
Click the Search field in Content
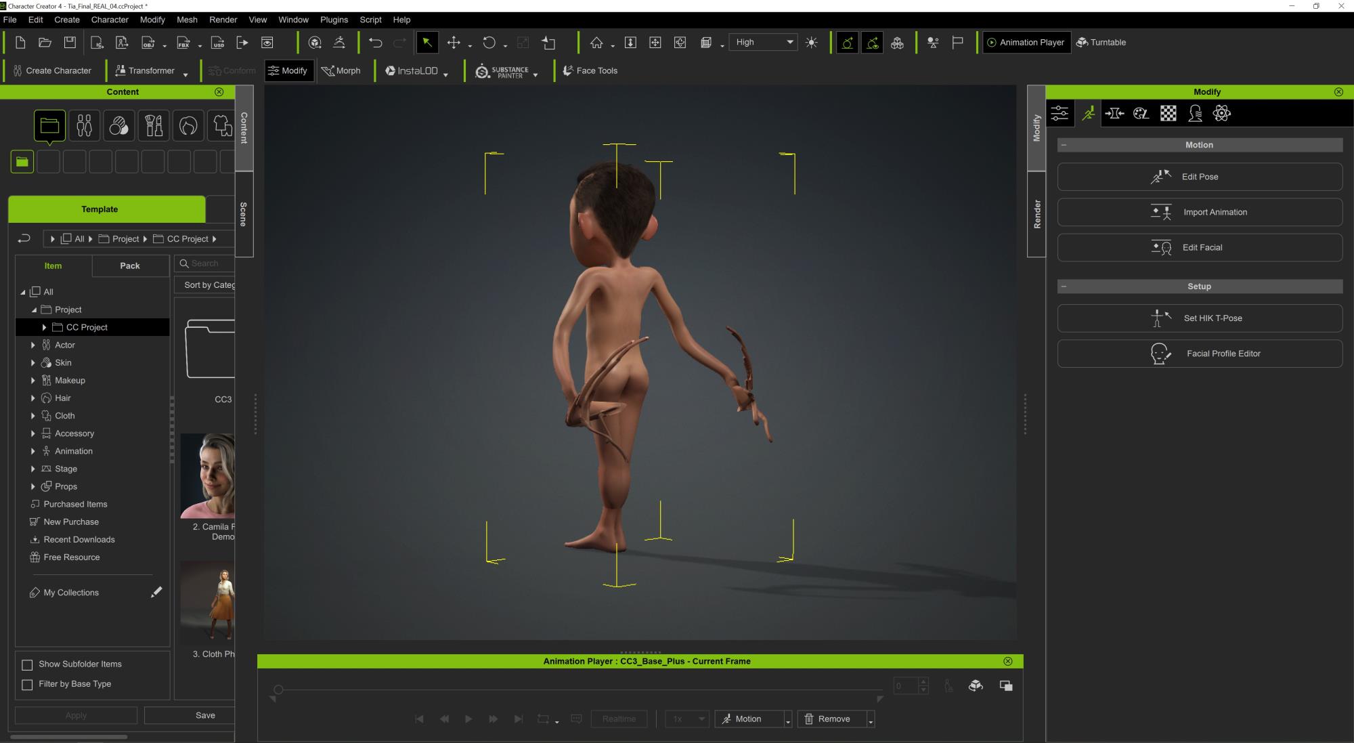point(205,263)
